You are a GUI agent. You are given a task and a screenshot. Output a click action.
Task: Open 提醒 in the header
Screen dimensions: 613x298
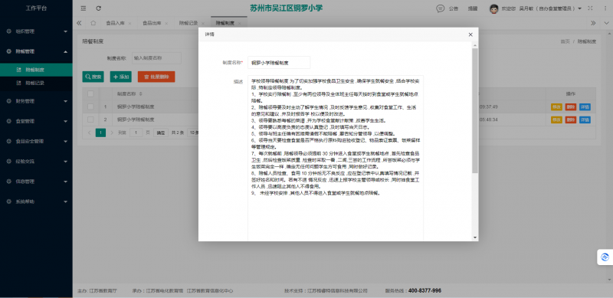tap(473, 8)
